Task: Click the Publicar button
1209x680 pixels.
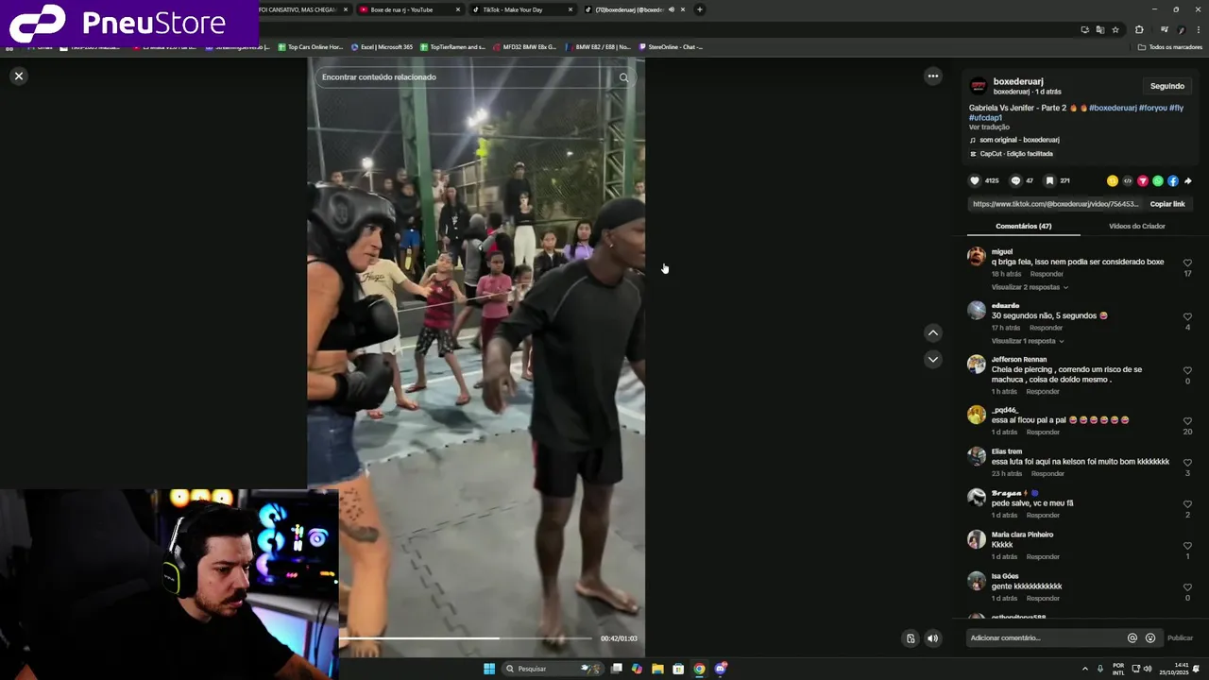Action: coord(1180,637)
